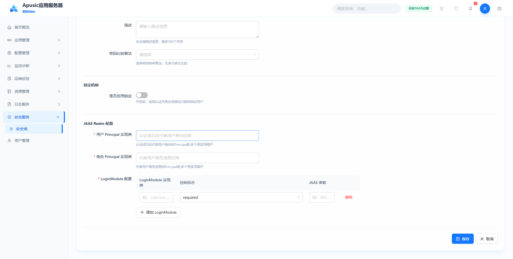Expand 应用管理 chevron
Viewport: 513px width, 259px height.
click(x=59, y=40)
